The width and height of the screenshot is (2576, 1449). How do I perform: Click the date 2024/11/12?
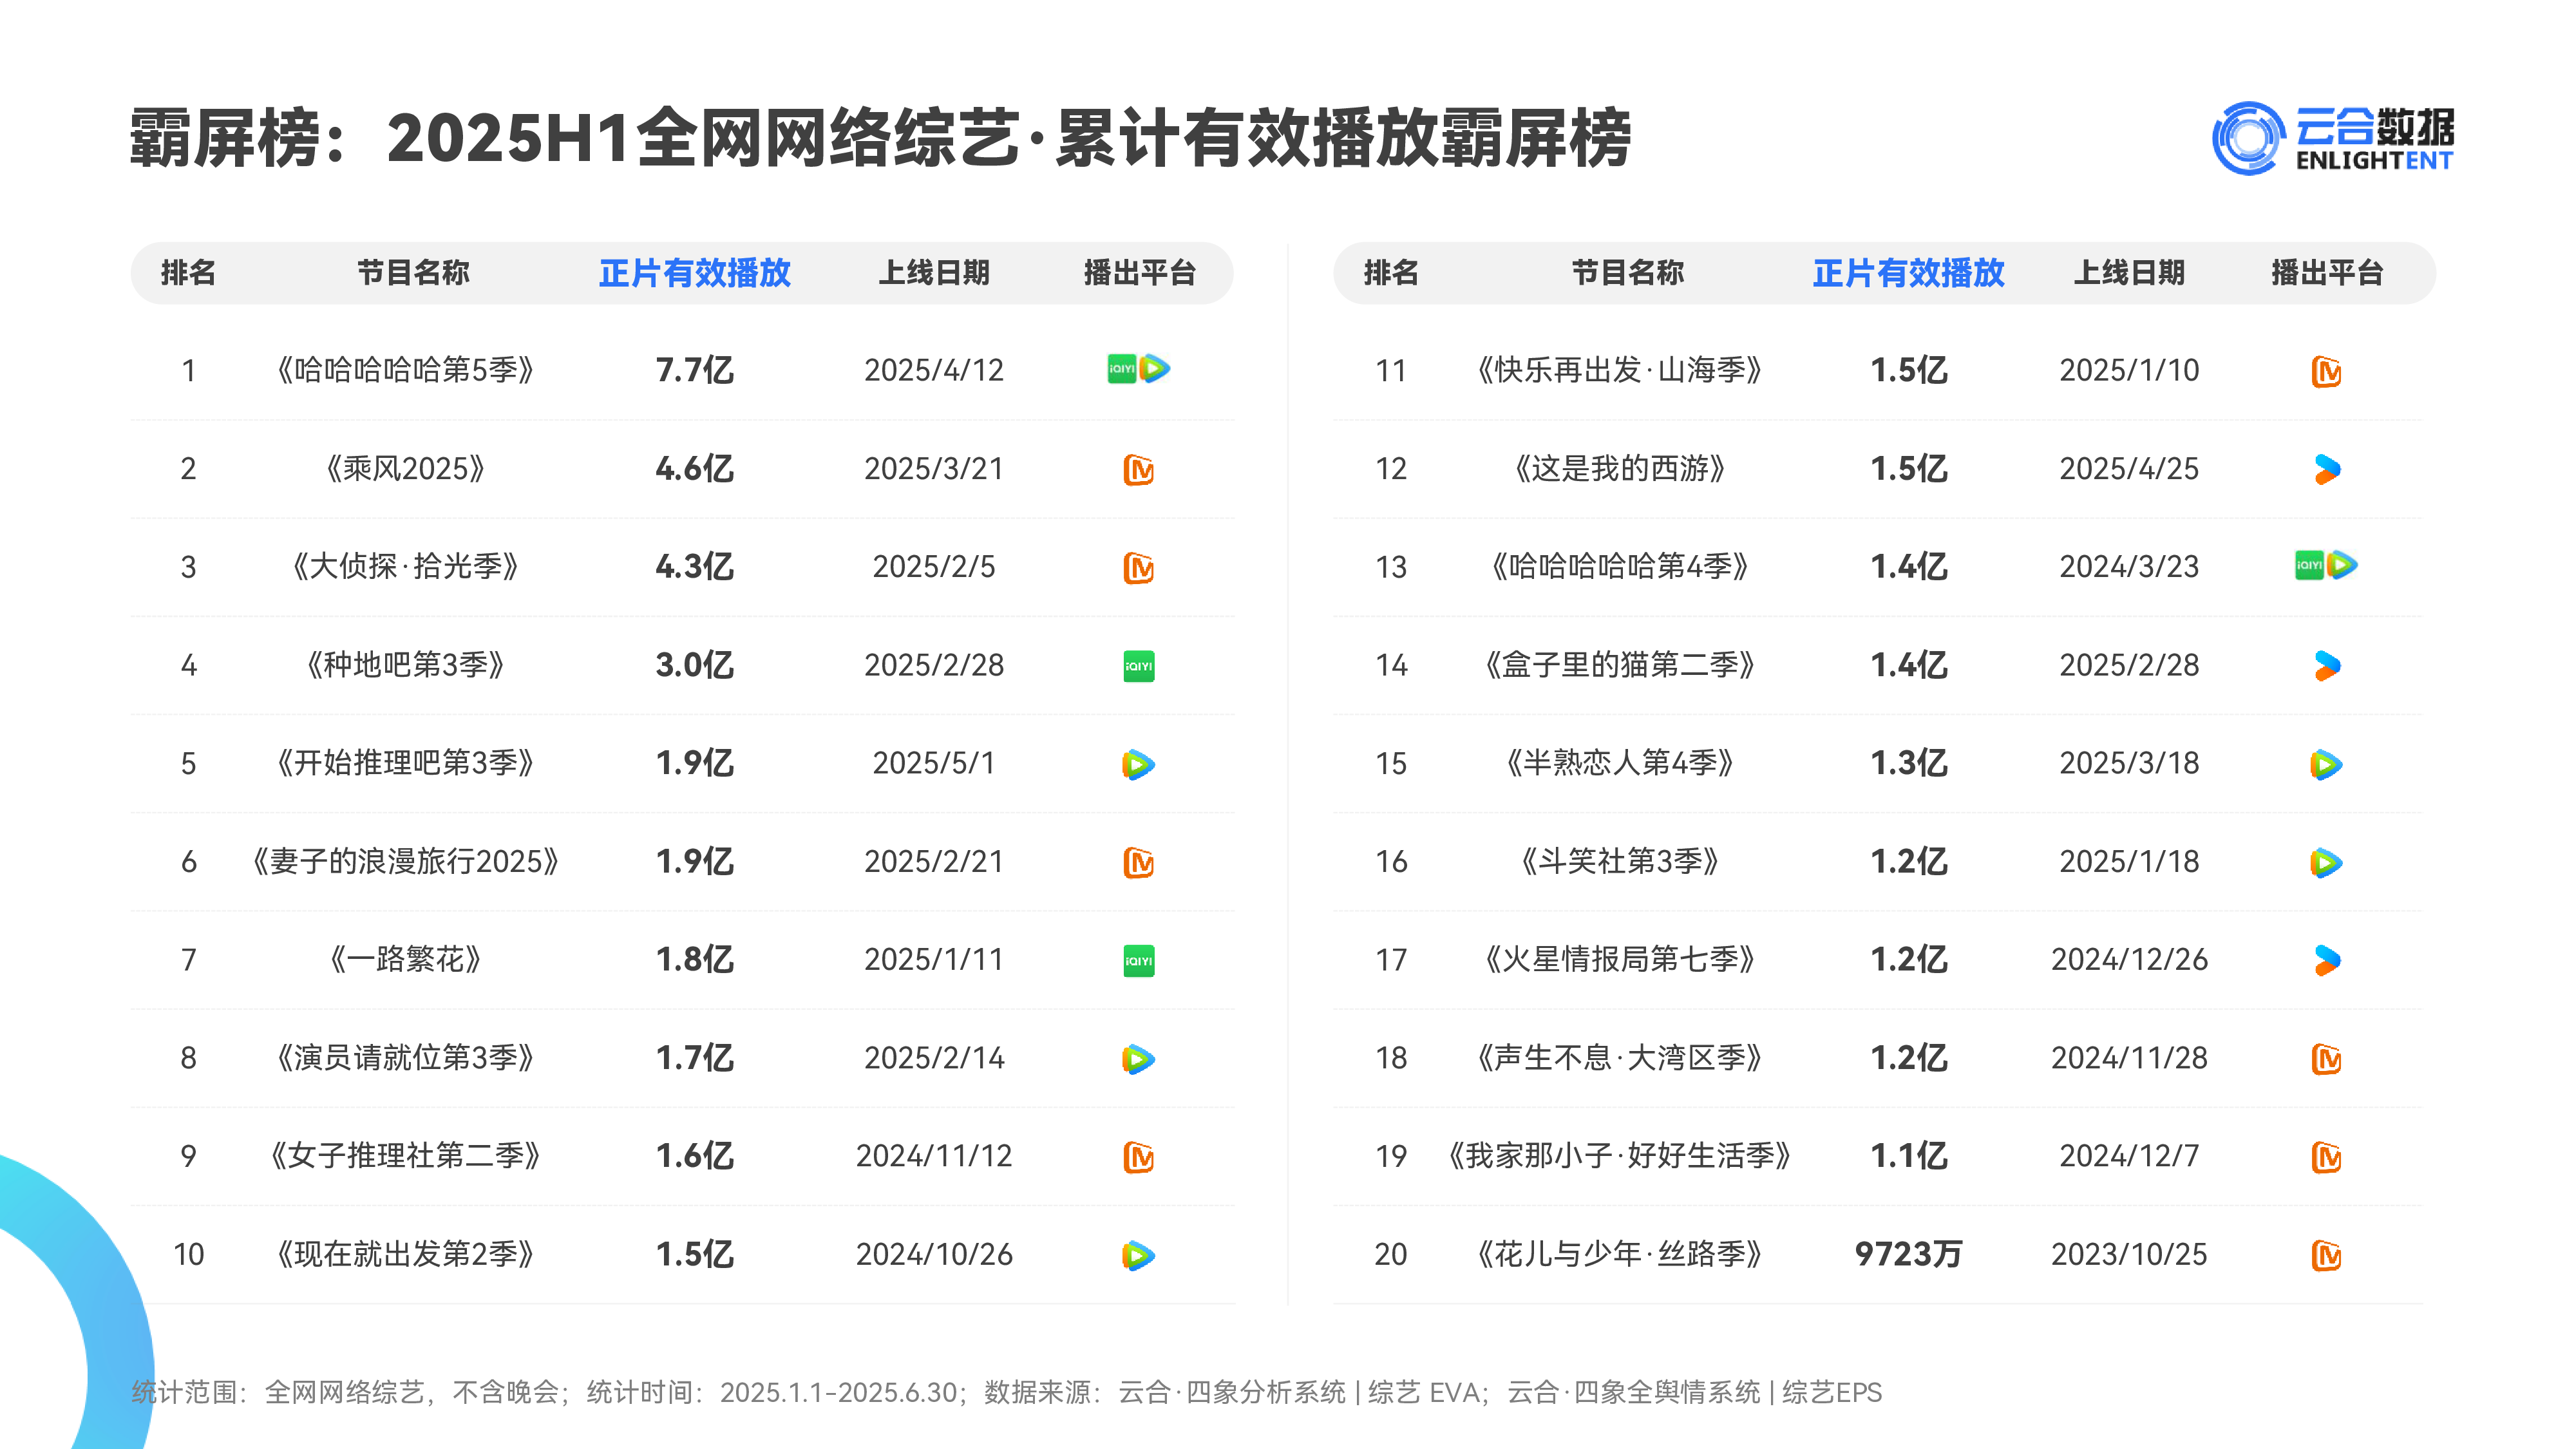pos(933,1156)
